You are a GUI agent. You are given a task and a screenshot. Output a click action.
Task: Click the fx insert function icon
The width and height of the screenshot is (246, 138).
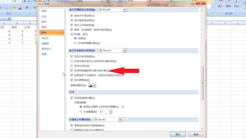[x=9, y=19]
